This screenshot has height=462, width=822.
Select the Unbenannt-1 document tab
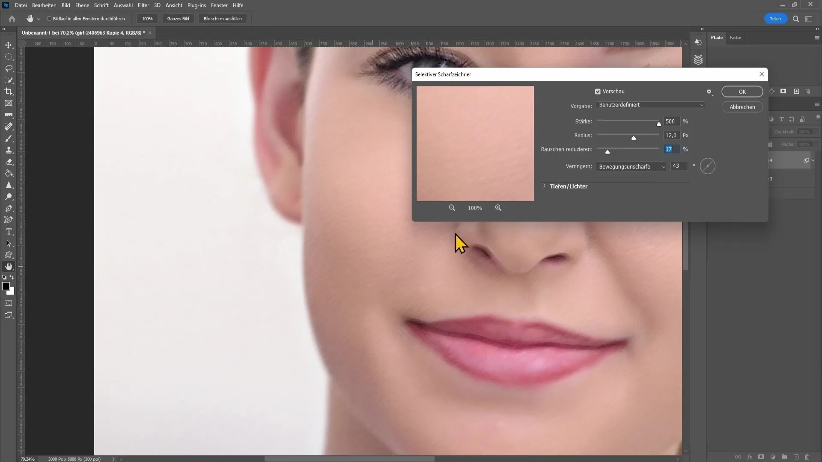[83, 33]
